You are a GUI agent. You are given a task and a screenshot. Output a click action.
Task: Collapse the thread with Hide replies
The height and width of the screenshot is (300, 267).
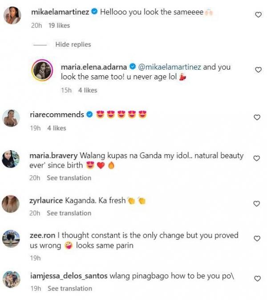click(73, 45)
